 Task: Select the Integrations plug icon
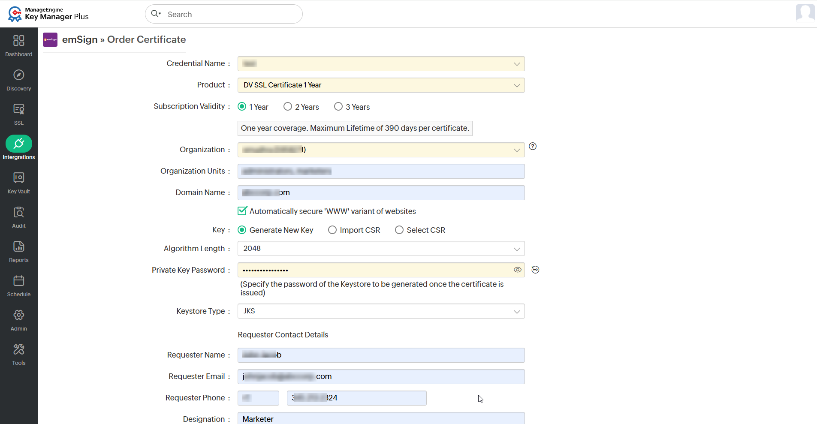point(19,144)
